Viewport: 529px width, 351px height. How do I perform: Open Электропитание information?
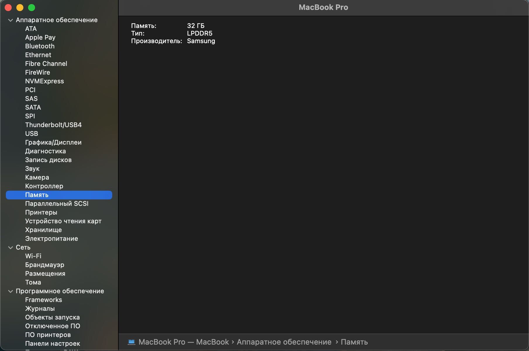click(x=51, y=238)
